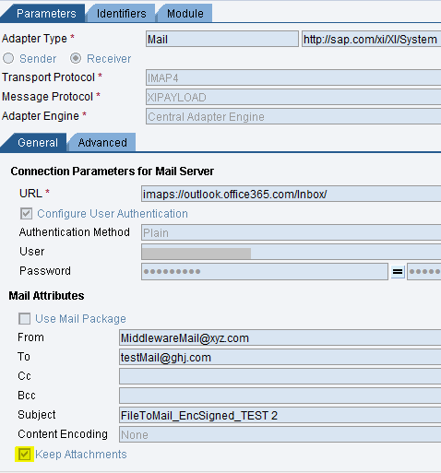This screenshot has width=441, height=473.
Task: Enable the Use Mail Package checkbox
Action: click(x=25, y=319)
